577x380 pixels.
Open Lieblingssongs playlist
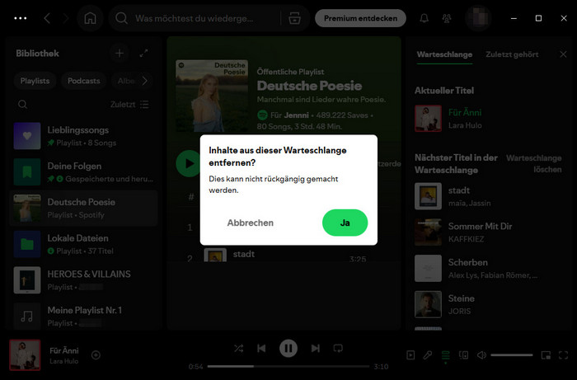coord(84,136)
